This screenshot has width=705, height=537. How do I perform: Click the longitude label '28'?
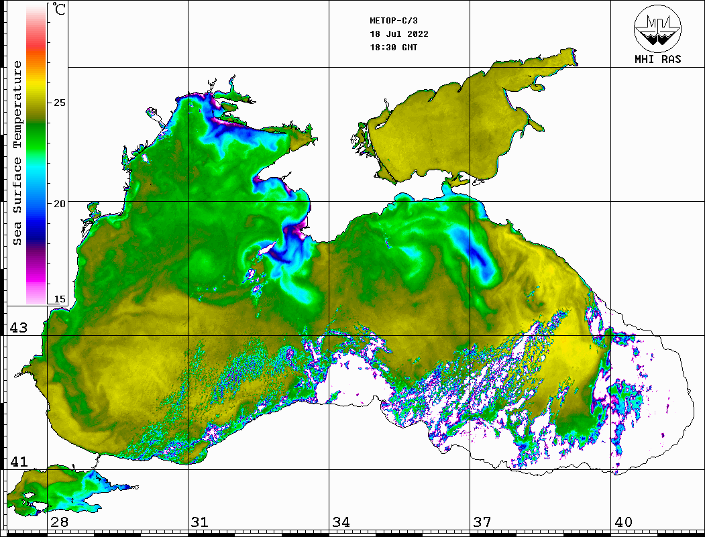point(59,522)
